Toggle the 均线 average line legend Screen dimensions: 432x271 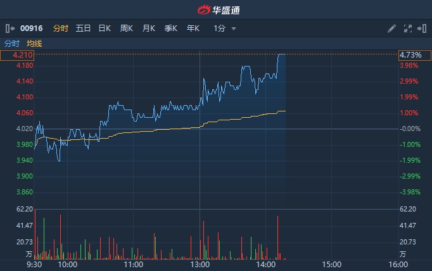(x=34, y=44)
